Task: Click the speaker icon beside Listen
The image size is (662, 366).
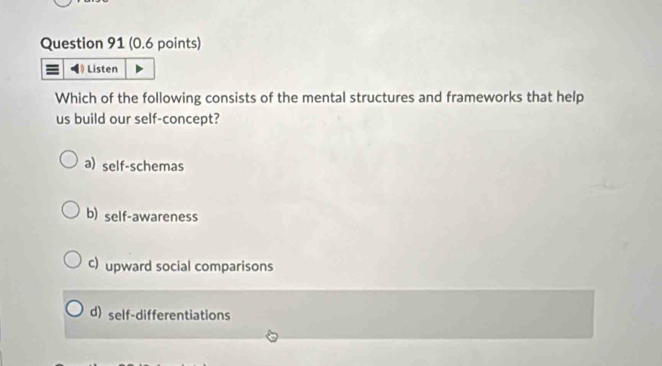Action: pos(78,69)
